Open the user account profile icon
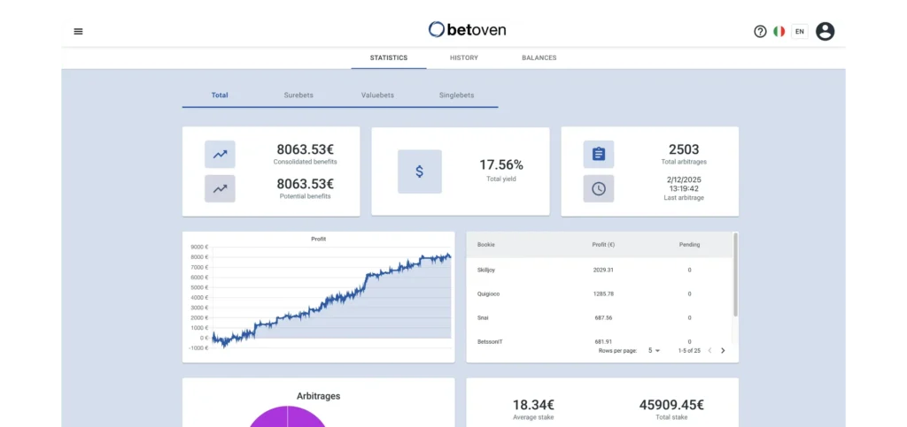Screen dimensions: 907x427 825,31
